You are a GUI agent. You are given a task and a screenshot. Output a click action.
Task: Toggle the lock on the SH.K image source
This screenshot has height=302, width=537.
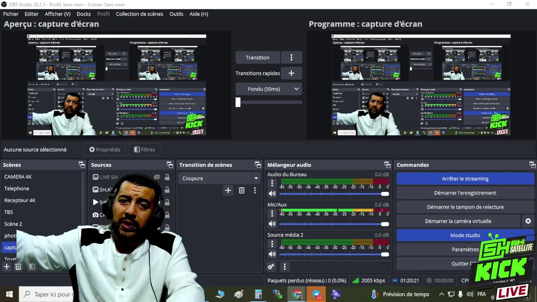[x=167, y=190]
